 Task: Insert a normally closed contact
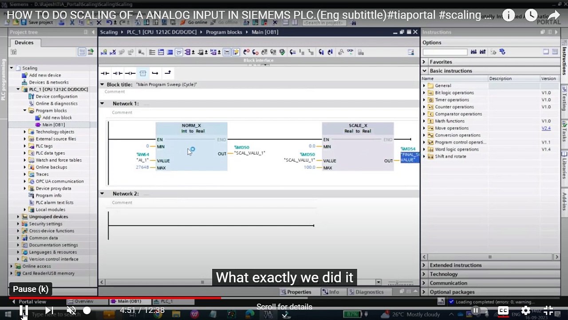(x=117, y=73)
